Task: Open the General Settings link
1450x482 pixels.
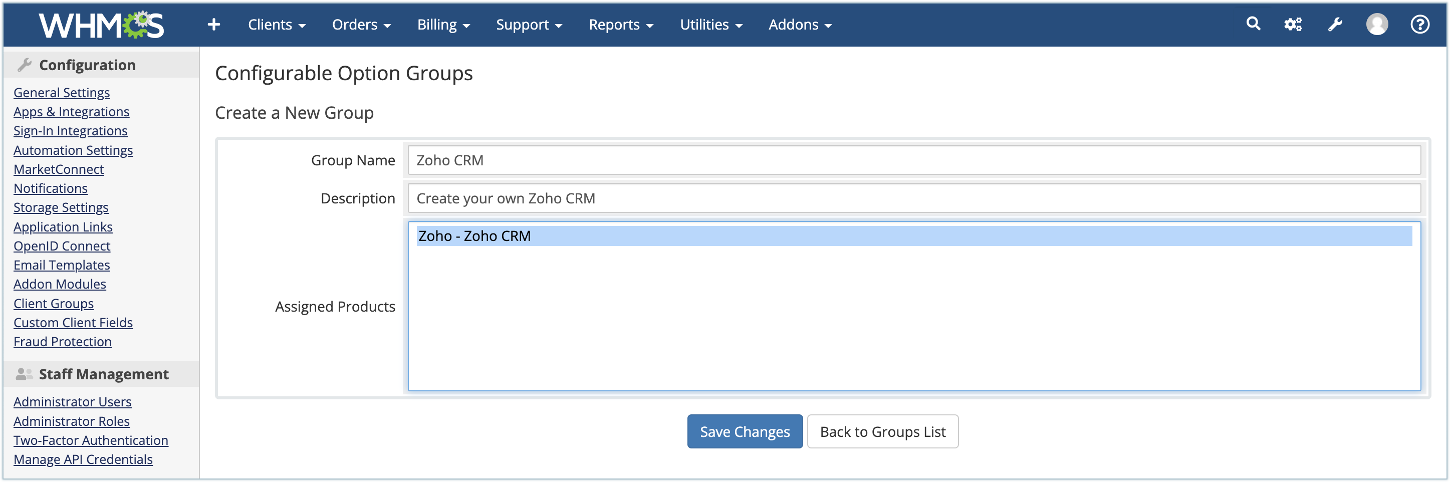Action: click(62, 92)
